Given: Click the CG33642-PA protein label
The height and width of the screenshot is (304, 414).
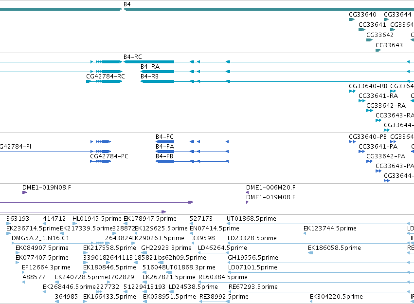Looking at the screenshot, I should (x=386, y=157).
